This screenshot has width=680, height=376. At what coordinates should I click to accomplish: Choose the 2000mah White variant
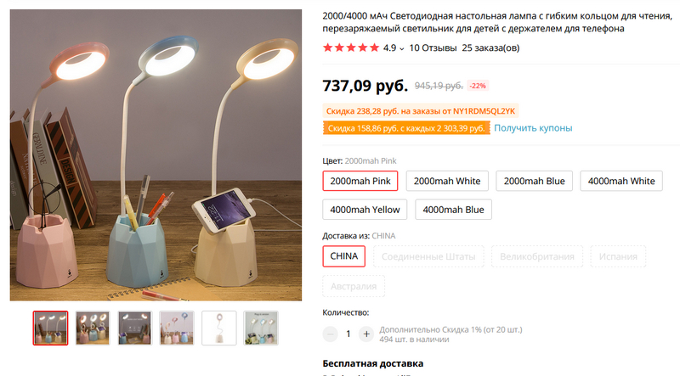tap(447, 181)
